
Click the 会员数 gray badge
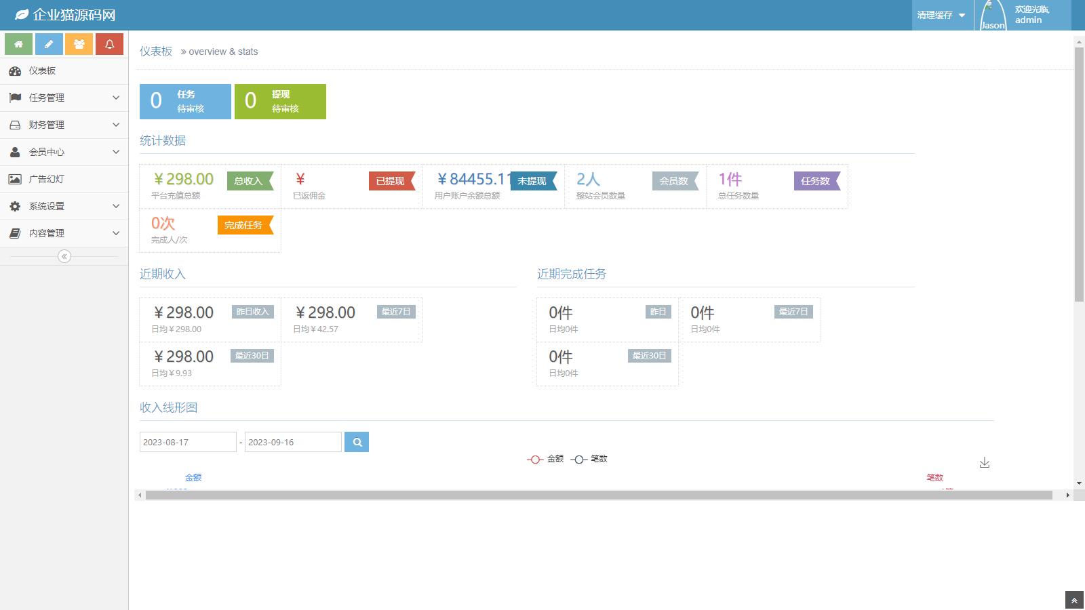click(675, 181)
